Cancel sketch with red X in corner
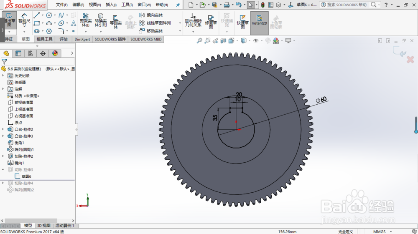Viewport: 418px width, 234px height. tap(410, 60)
